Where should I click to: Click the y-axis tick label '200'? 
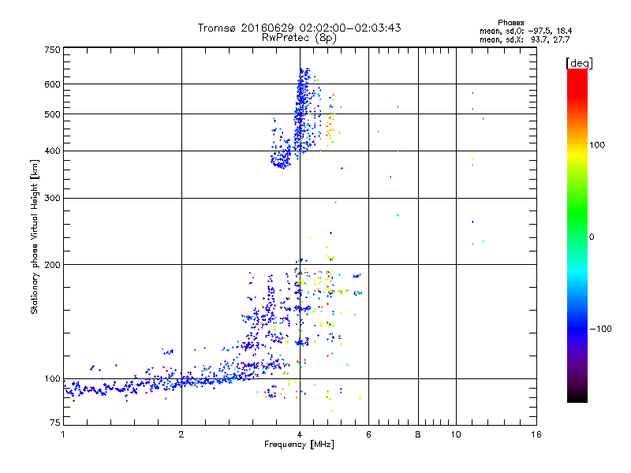[52, 265]
